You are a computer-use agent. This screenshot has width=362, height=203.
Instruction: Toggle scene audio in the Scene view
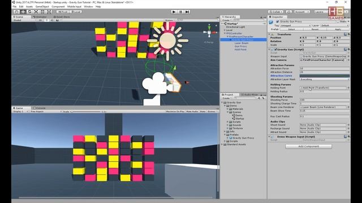pyautogui.click(x=51, y=20)
